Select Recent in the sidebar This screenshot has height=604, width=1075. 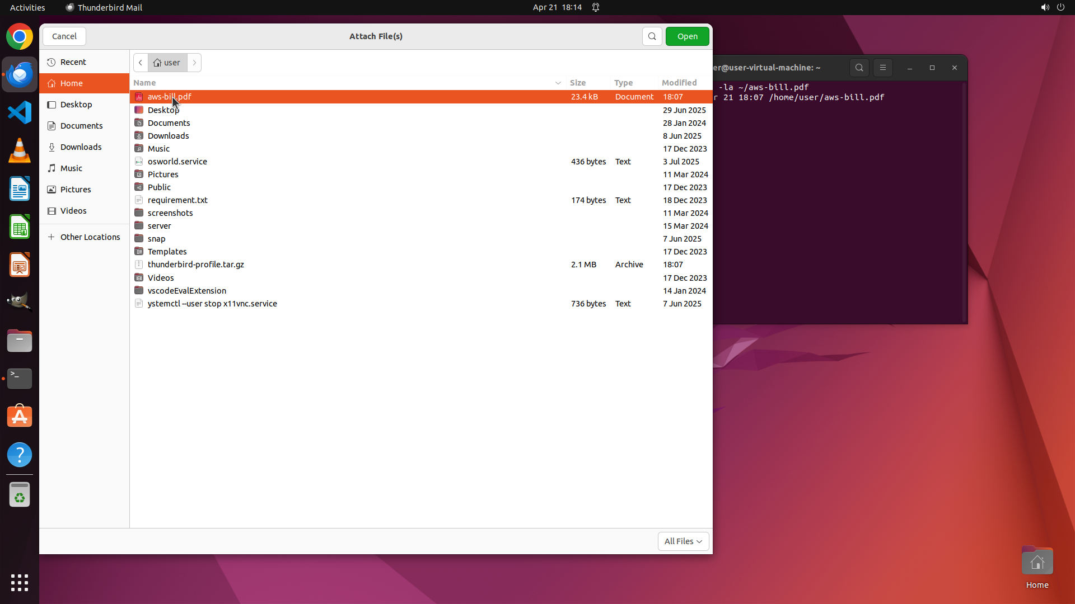click(x=73, y=62)
